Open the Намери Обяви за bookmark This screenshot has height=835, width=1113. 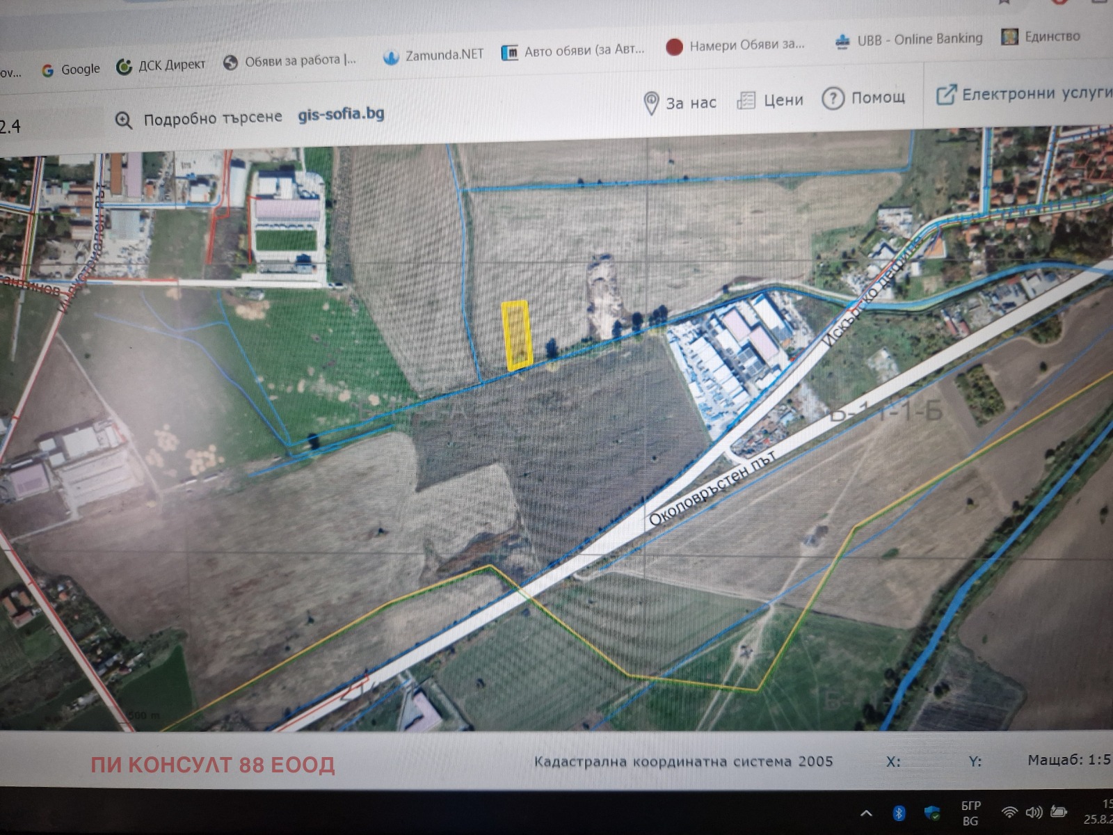click(735, 45)
